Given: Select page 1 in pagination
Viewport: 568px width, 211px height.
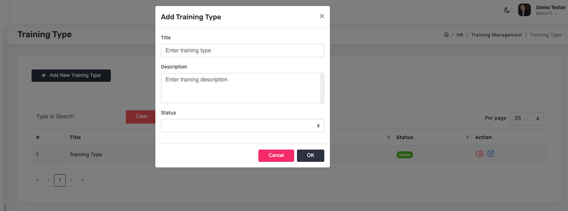Looking at the screenshot, I should point(60,180).
